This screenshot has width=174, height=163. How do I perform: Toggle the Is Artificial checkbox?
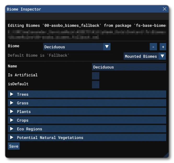(96, 76)
